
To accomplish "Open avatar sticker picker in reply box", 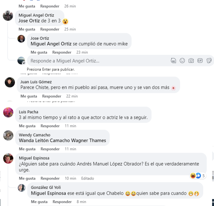I will (173, 61).
